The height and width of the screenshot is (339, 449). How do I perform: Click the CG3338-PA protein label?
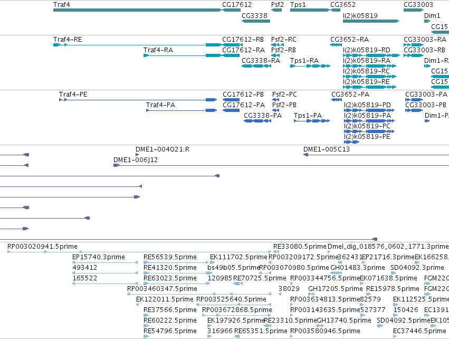263,116
